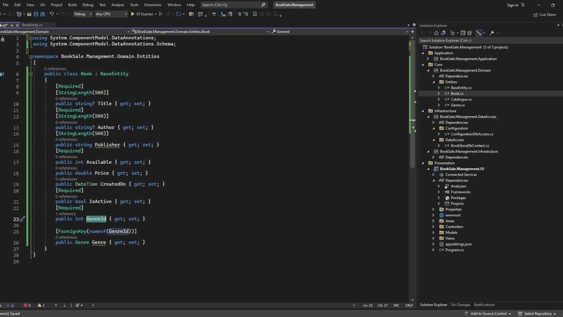Open the File menu
Viewport: 563px width, 317px height.
[x=5, y=5]
